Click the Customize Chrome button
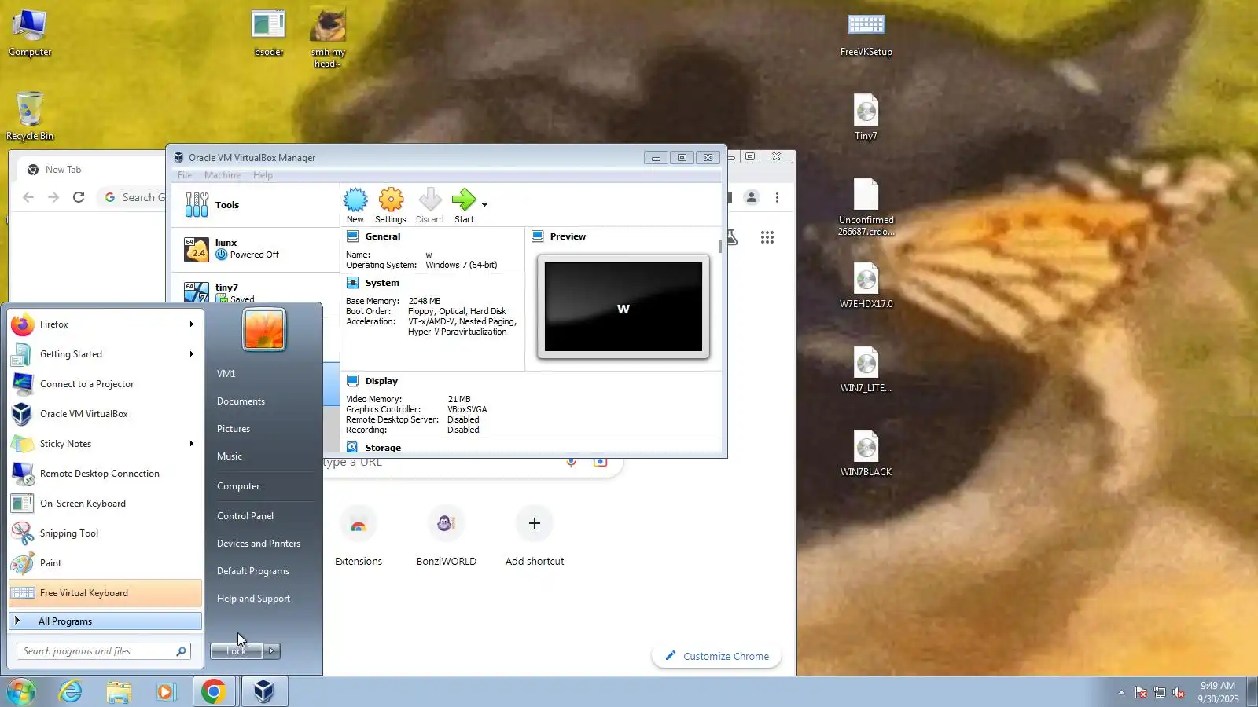 716,657
